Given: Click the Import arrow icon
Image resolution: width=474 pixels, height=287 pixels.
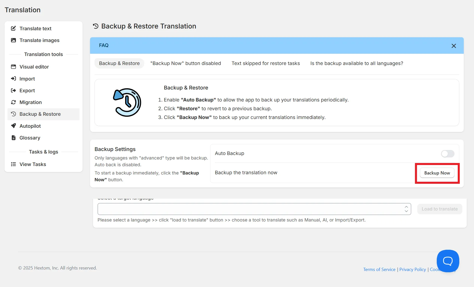Looking at the screenshot, I should point(14,79).
